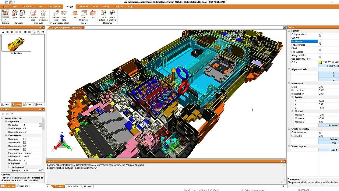This screenshot has width=339, height=191.
Task: Enable Use geometry color
Action: click(320, 58)
